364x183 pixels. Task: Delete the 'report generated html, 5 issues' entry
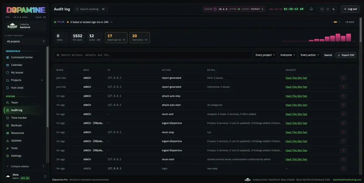click(343, 78)
